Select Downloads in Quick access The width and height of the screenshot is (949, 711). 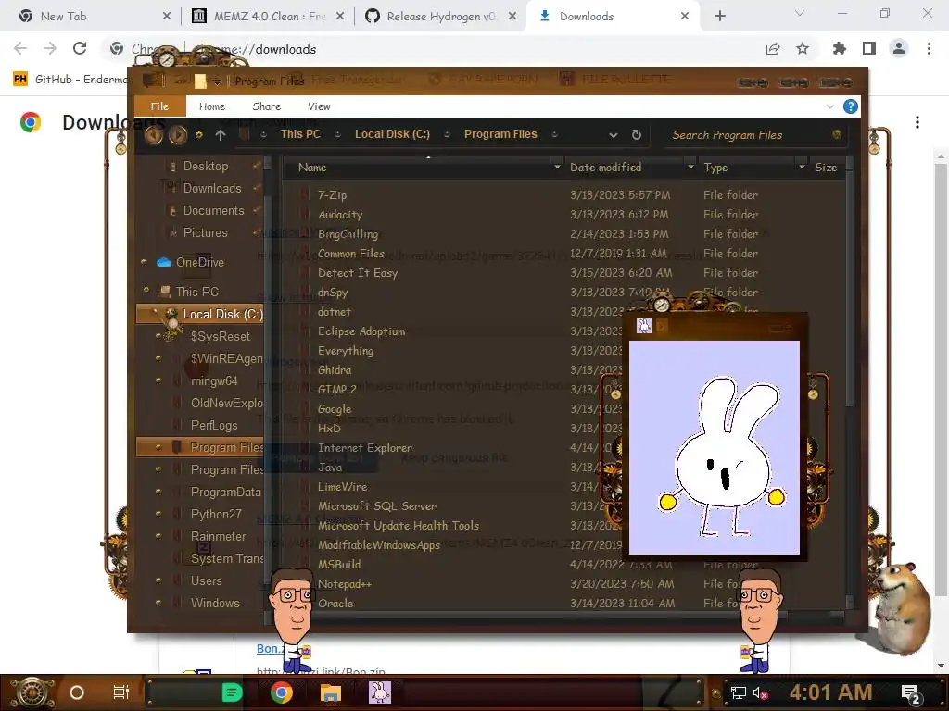pos(212,189)
